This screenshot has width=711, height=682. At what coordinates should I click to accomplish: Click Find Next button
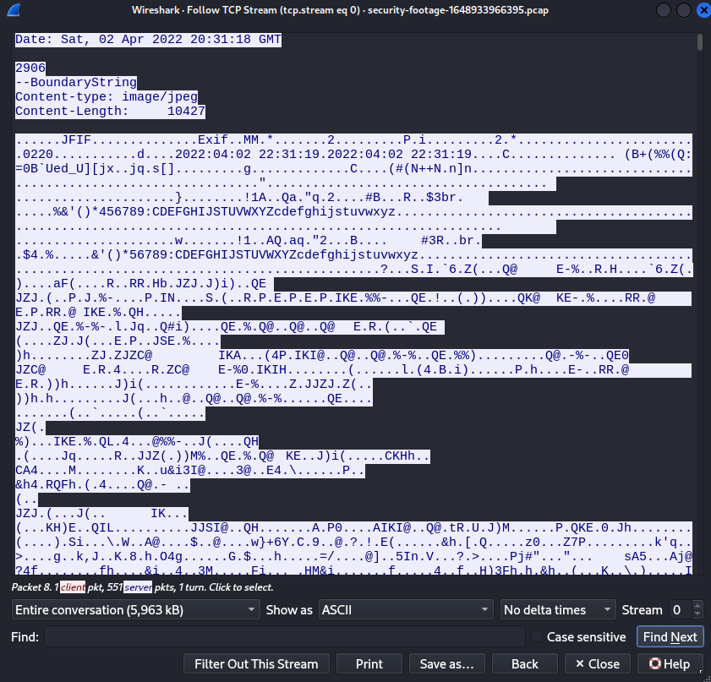coord(670,636)
